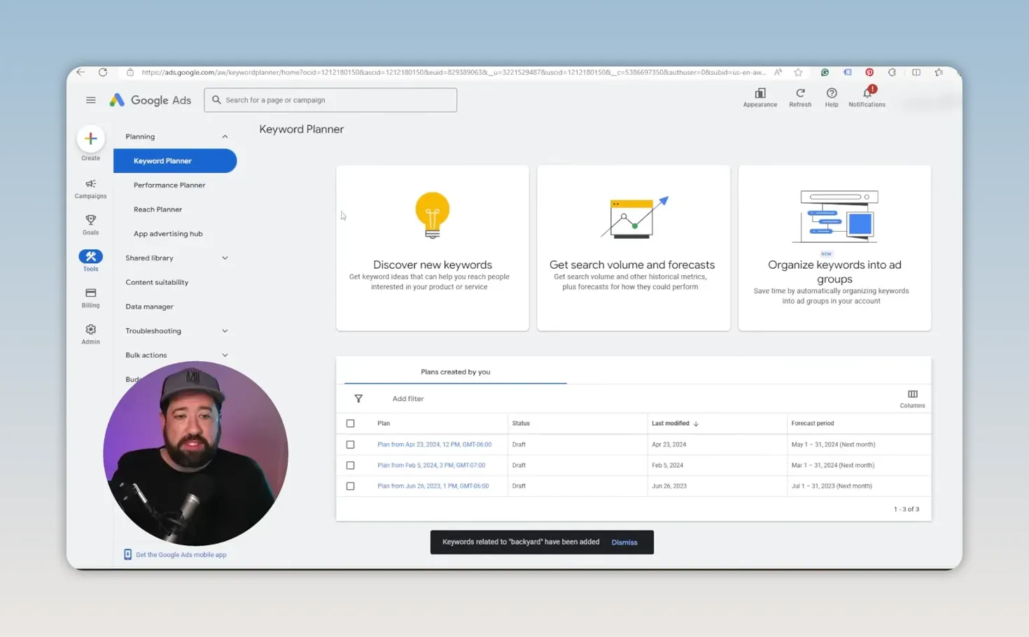This screenshot has width=1029, height=637.
Task: Open browser split screen icon
Action: pos(916,72)
